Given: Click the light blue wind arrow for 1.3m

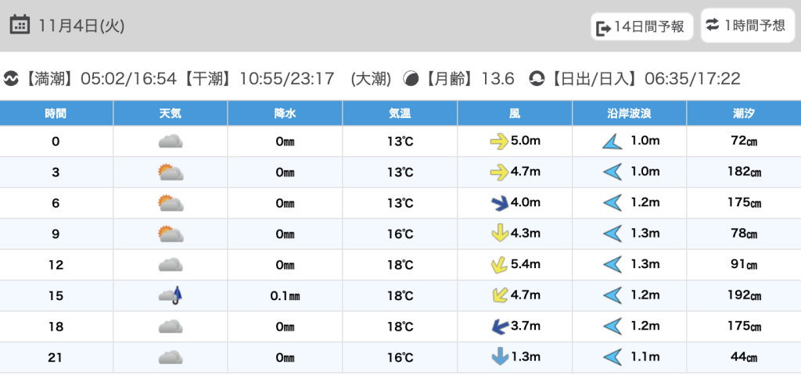Looking at the screenshot, I should click(x=498, y=357).
